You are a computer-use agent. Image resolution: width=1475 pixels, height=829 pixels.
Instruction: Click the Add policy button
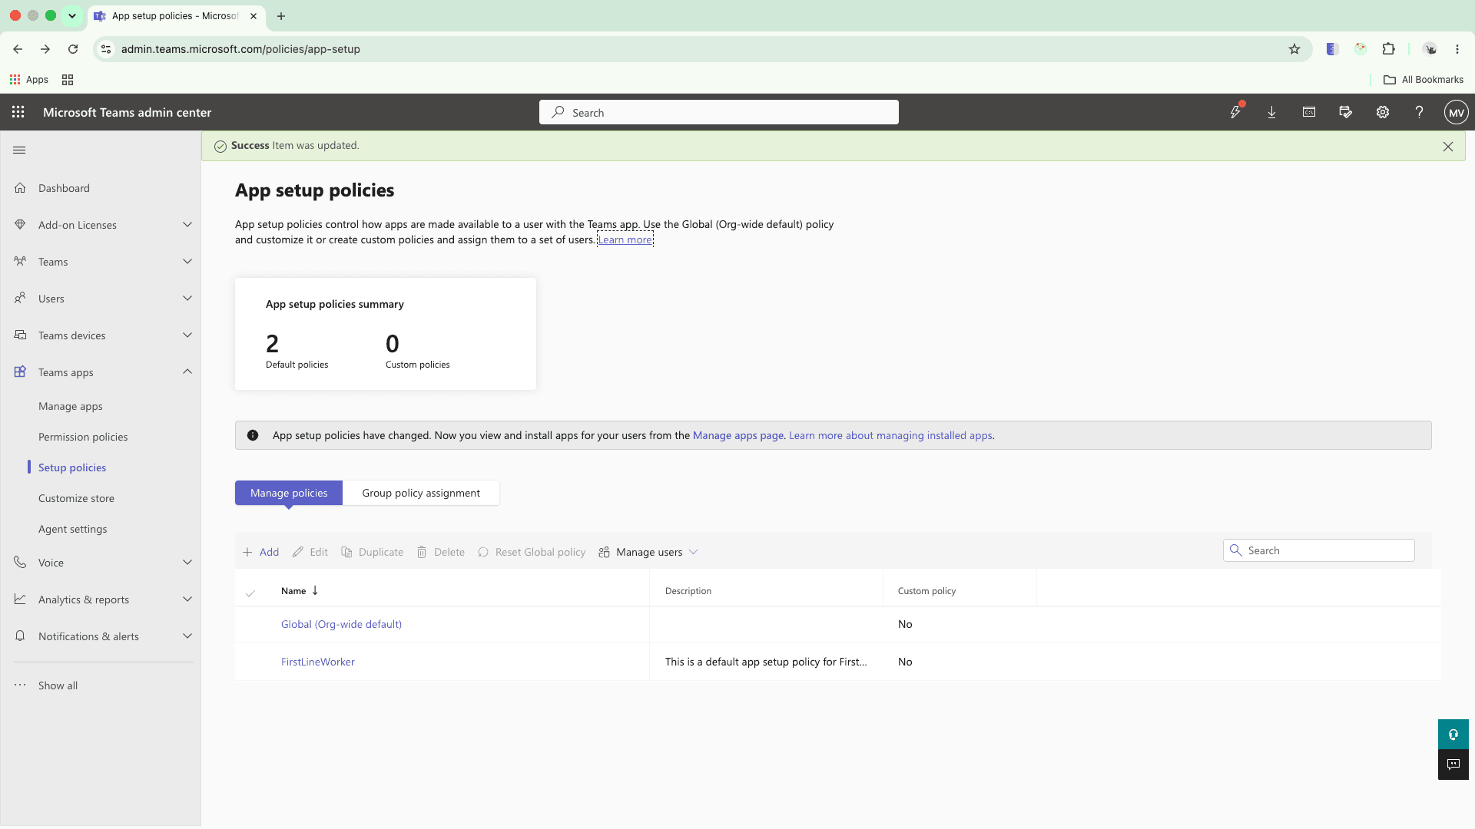click(260, 552)
